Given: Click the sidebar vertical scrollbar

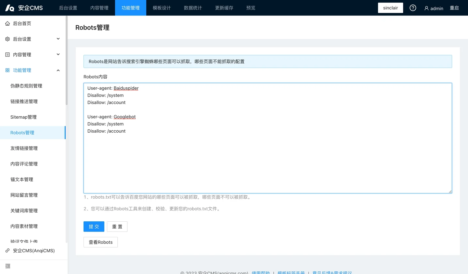Looking at the screenshot, I should (x=67, y=60).
